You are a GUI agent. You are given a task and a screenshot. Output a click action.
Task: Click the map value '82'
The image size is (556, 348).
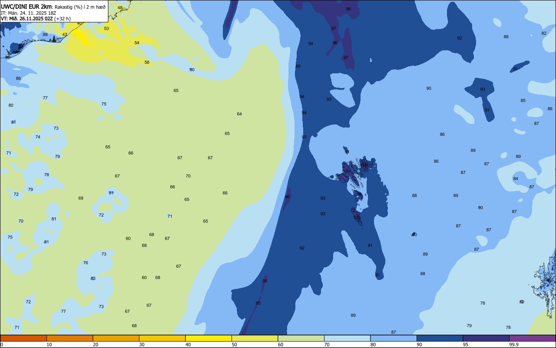[x=544, y=33]
